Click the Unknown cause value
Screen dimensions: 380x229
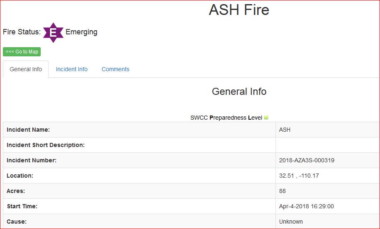(291, 222)
